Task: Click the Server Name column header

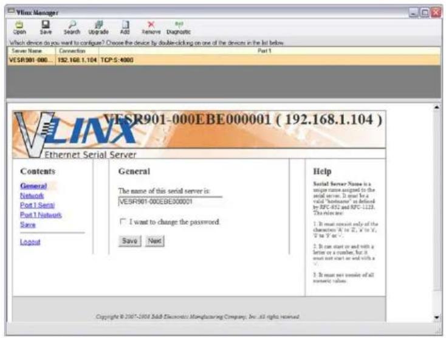Action: (31, 51)
